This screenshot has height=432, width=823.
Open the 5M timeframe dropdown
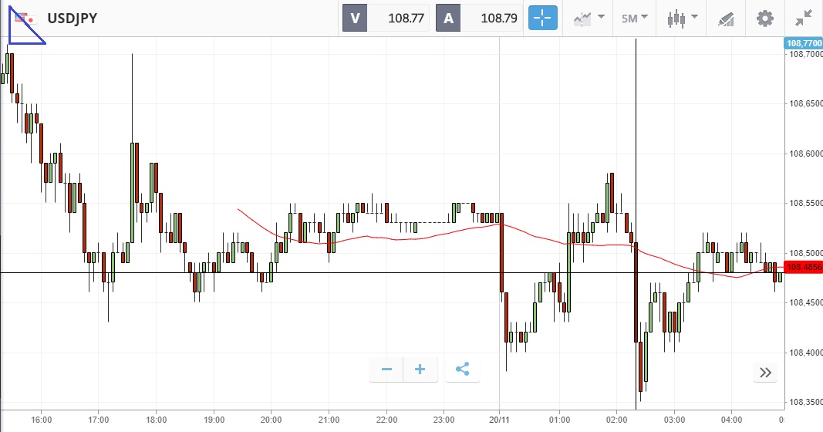[x=634, y=18]
